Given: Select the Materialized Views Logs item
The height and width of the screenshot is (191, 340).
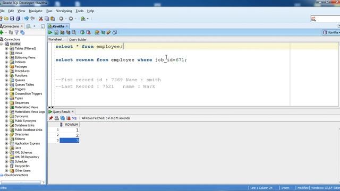Looking at the screenshot, I should click(30, 112).
